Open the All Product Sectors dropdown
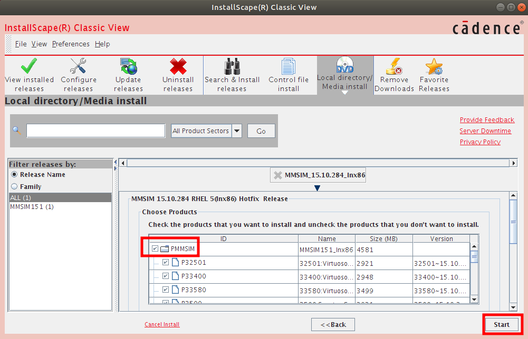Image resolution: width=528 pixels, height=339 pixels. coord(237,131)
